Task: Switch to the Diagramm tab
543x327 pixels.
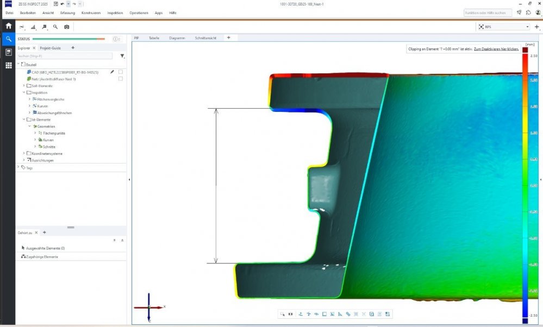Action: tap(177, 38)
